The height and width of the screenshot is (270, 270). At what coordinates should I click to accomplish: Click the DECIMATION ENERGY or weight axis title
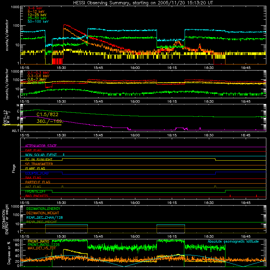tap(5, 219)
